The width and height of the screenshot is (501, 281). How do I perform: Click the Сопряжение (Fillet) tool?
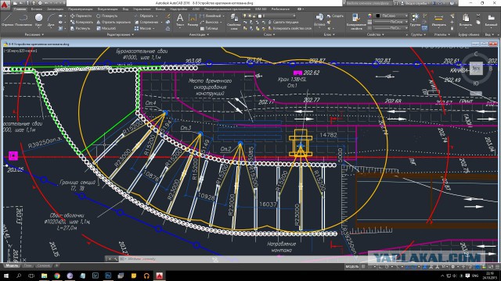(x=146, y=22)
